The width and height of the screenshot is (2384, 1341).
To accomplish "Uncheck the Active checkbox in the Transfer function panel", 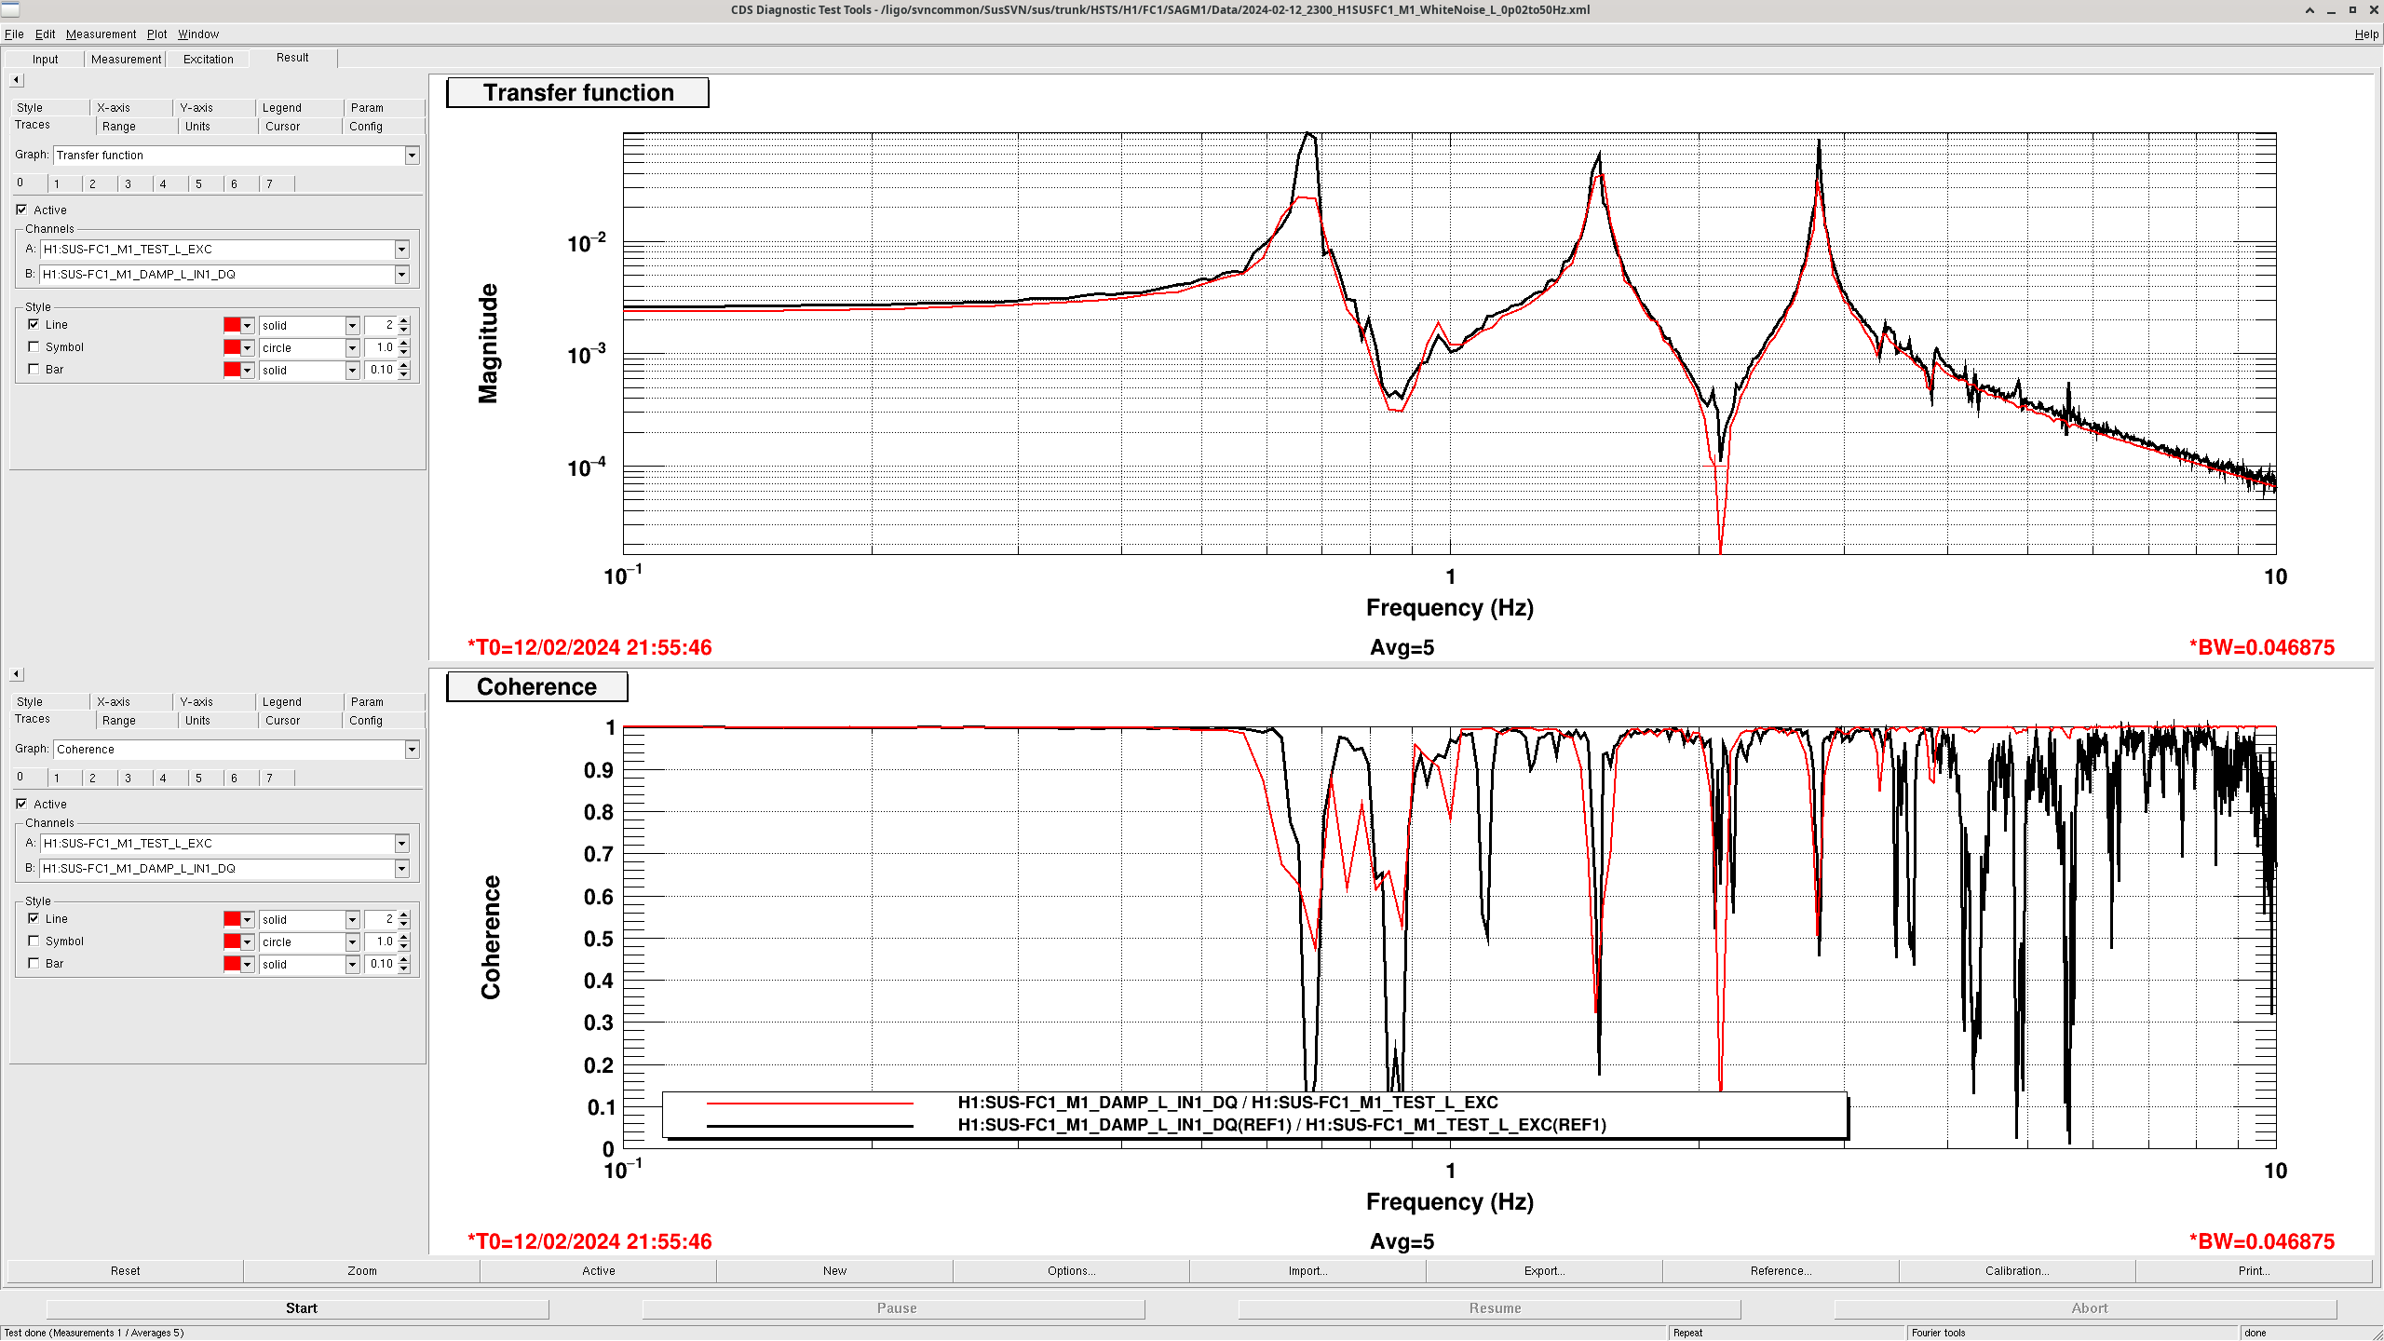I will pos(21,210).
